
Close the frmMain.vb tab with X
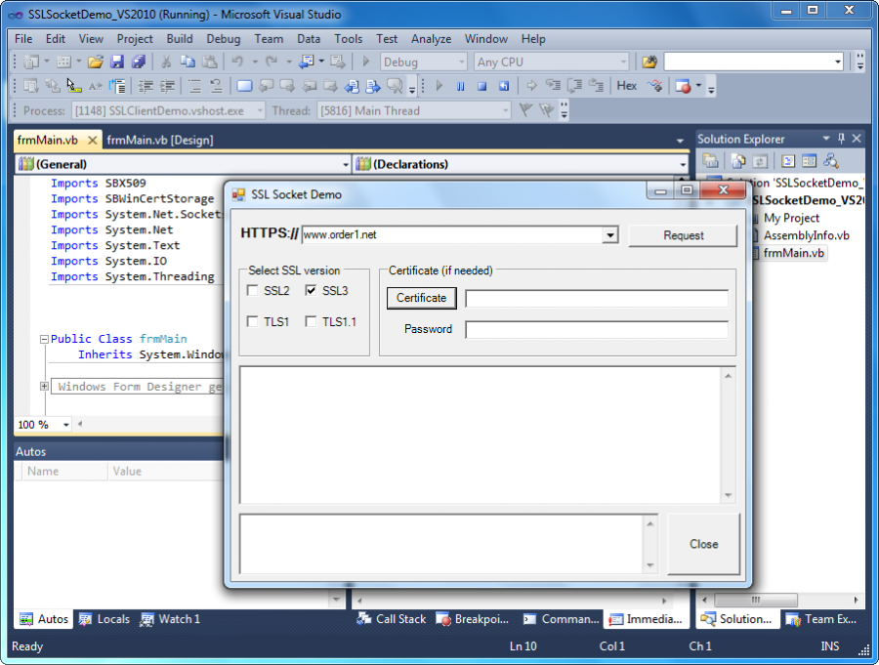[x=93, y=141]
